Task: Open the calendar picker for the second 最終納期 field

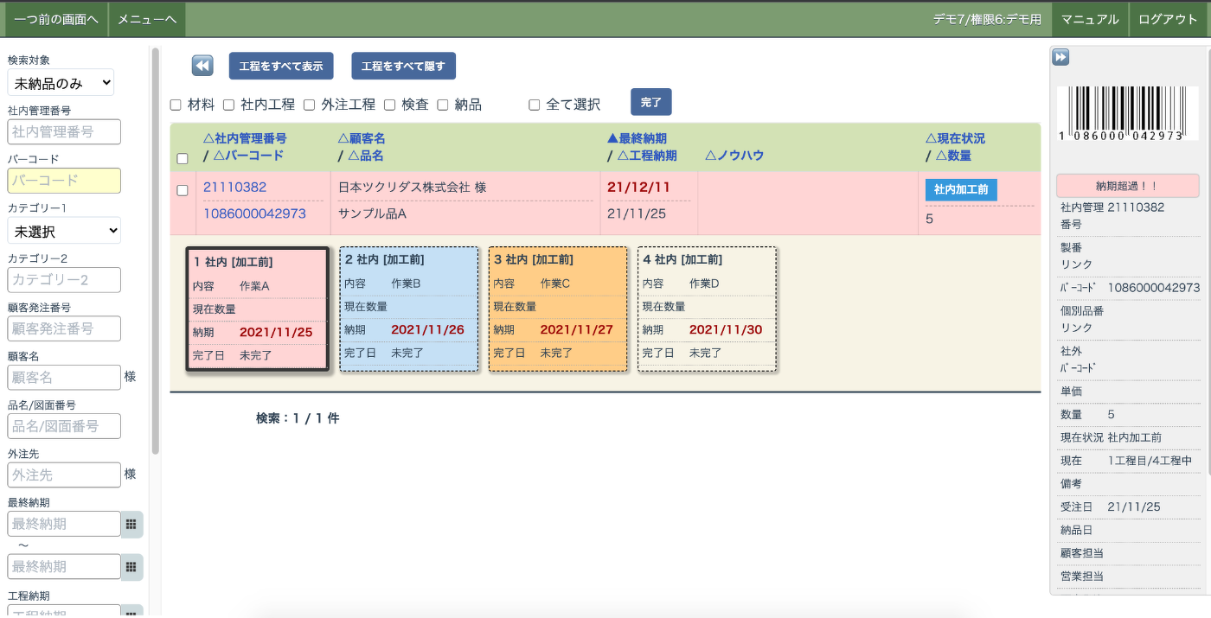Action: pyautogui.click(x=131, y=567)
